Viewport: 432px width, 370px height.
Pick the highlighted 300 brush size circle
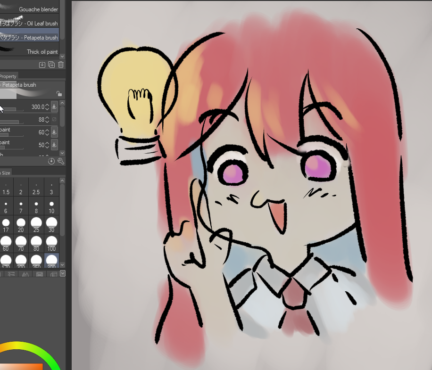[x=51, y=261]
